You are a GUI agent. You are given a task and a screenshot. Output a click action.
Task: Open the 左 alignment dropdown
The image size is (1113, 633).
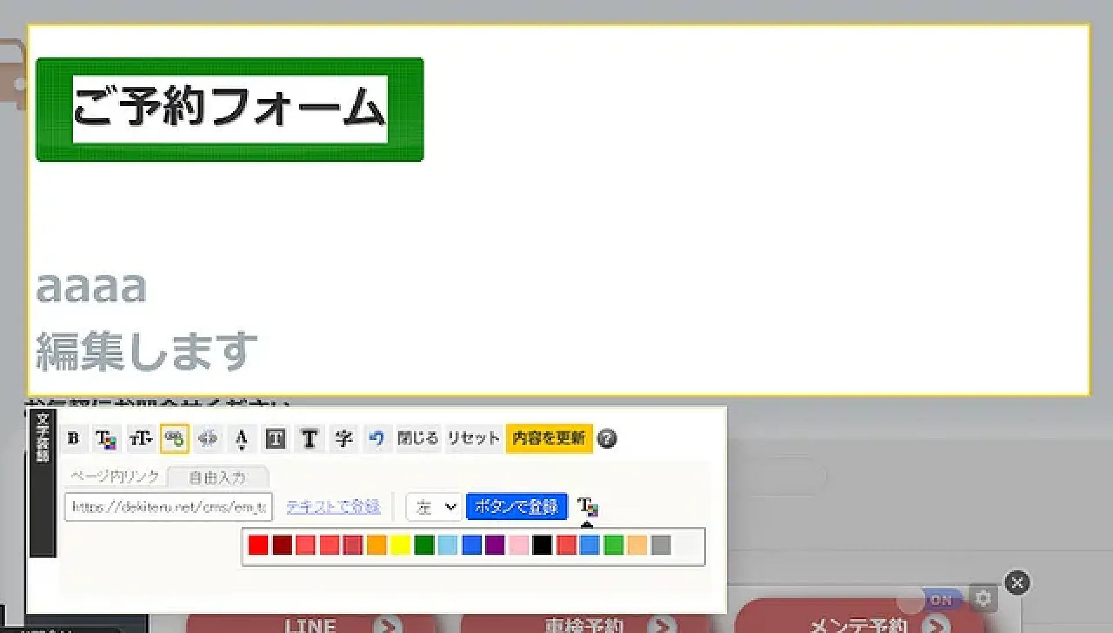pos(434,507)
